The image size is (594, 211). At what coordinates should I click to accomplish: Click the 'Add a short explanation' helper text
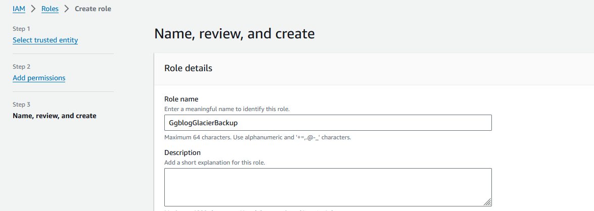point(214,163)
